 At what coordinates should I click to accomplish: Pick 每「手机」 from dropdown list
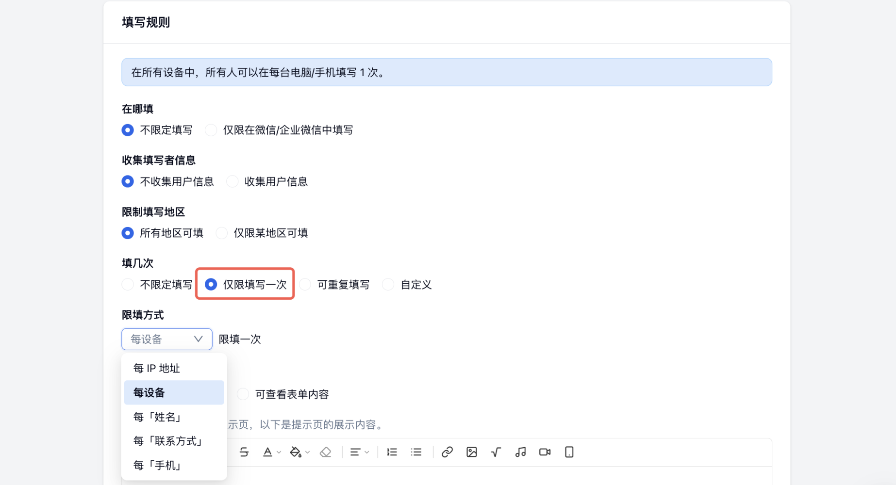(174, 465)
